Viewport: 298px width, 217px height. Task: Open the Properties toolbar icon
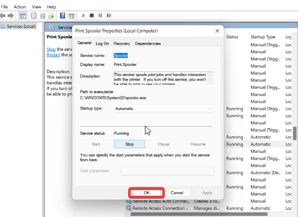click(x=34, y=16)
